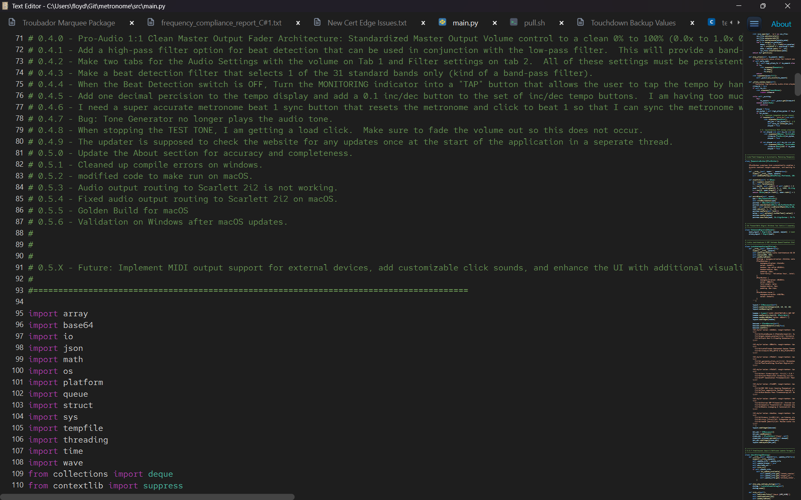Click the '0.5.5 - Golden Build for macOS' comment
The width and height of the screenshot is (801, 500).
[108, 210]
